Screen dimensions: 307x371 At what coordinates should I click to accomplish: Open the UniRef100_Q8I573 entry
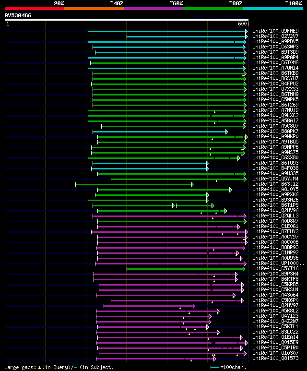275,359
